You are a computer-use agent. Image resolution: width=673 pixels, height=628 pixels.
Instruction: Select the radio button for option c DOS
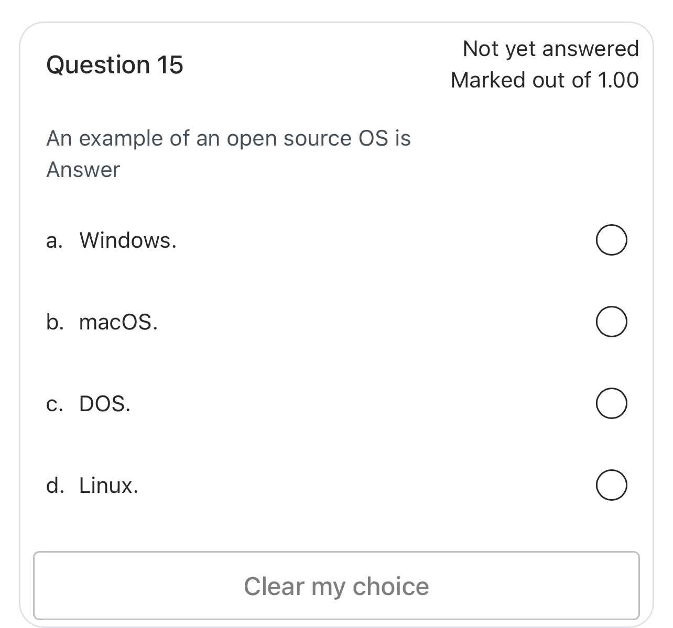pos(612,403)
